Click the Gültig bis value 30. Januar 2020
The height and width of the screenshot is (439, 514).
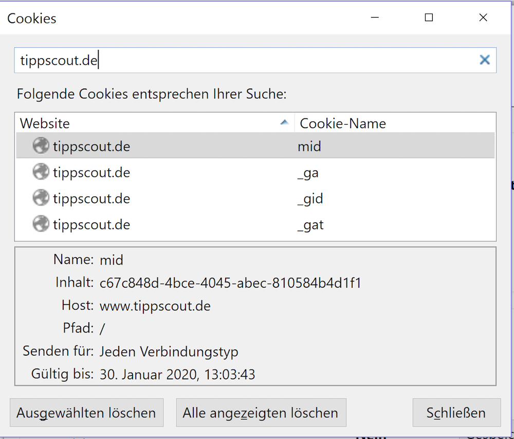click(x=177, y=374)
